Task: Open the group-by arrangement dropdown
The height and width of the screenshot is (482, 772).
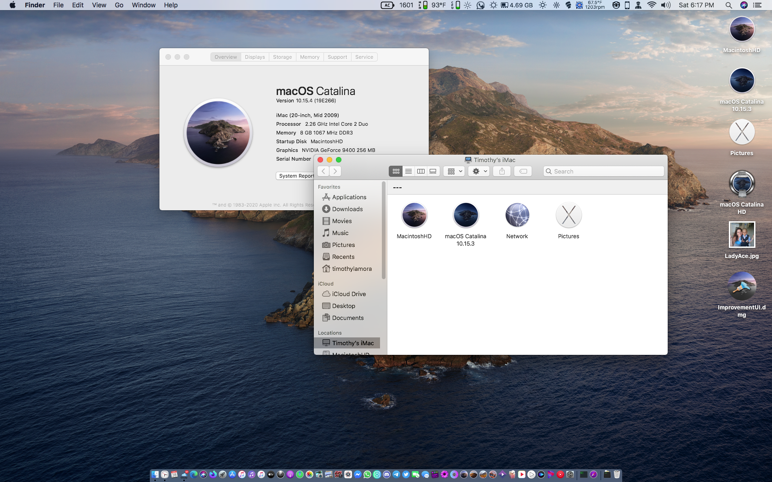Action: coord(454,171)
